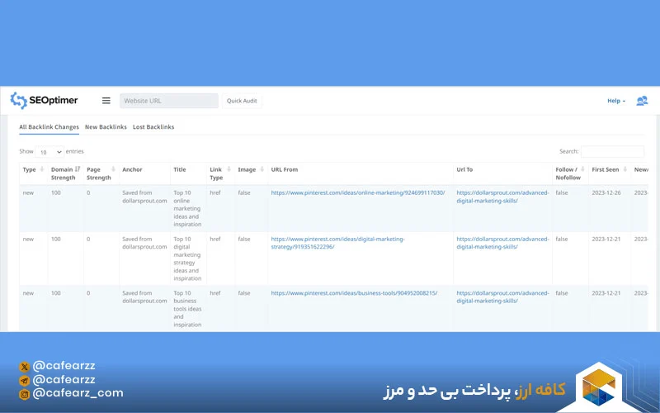Click the @cafearz_com handle text
This screenshot has height=413, width=660.
(x=78, y=393)
